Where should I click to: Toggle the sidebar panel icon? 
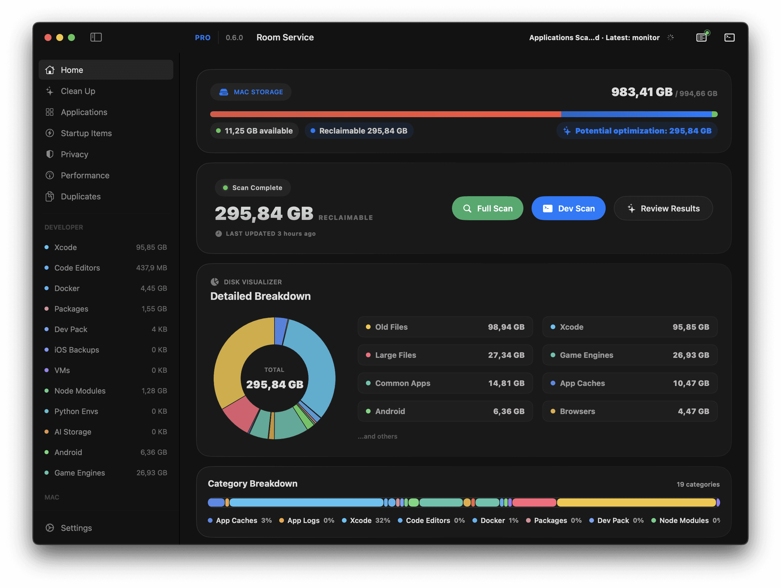96,37
